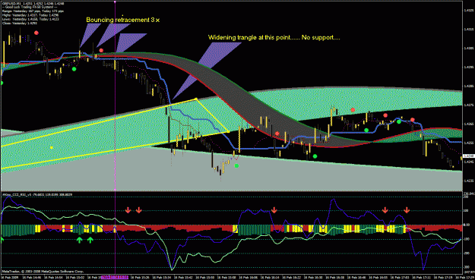The image size is (475, 280).
Task: Click the '16 Feb 16:14' time label
Action: point(269,277)
